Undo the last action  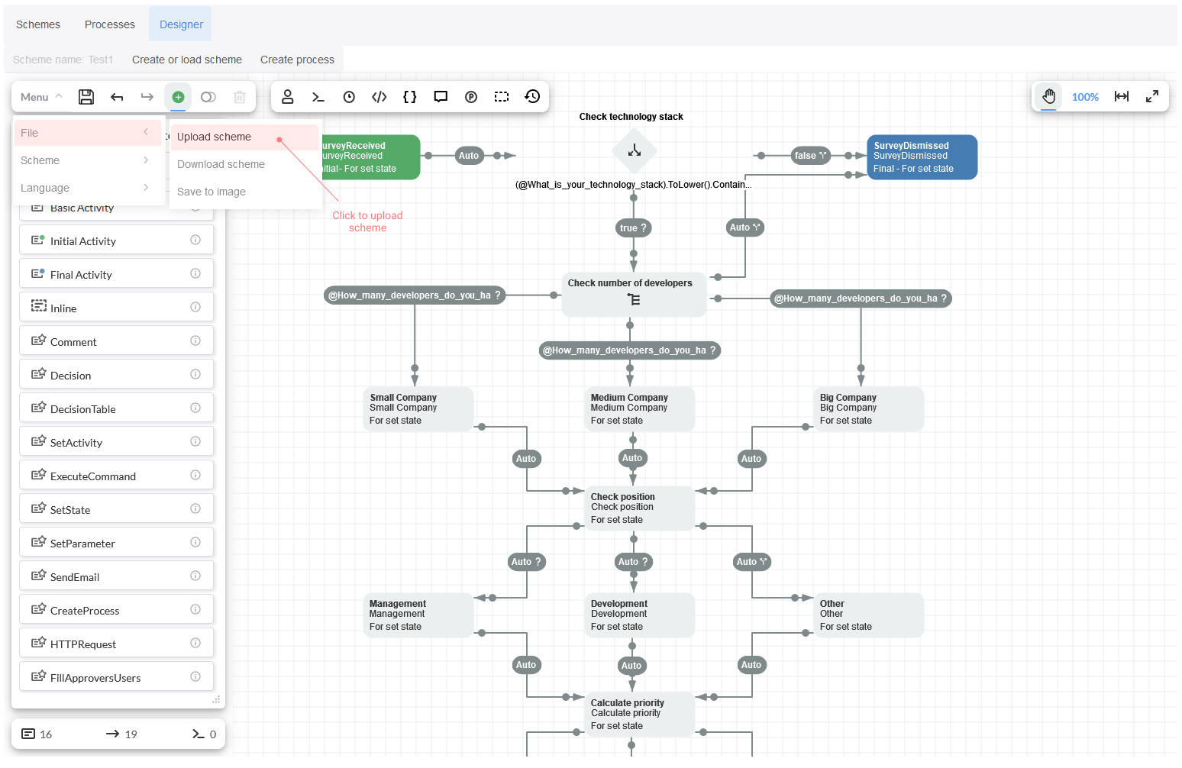117,97
